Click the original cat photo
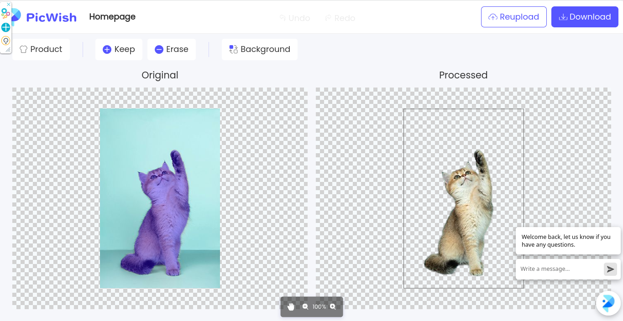 pos(160,198)
